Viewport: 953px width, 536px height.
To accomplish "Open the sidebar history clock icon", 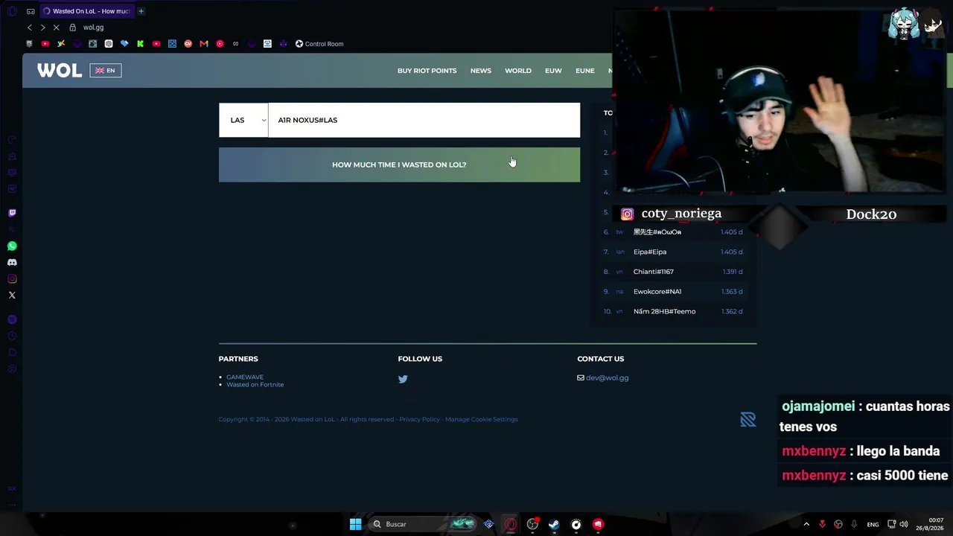I will coord(12,336).
